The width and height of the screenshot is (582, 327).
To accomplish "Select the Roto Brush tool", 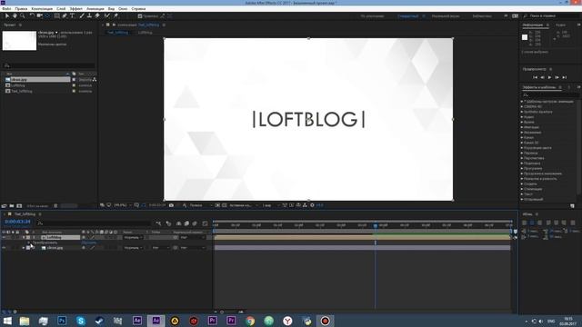I will tap(107, 16).
